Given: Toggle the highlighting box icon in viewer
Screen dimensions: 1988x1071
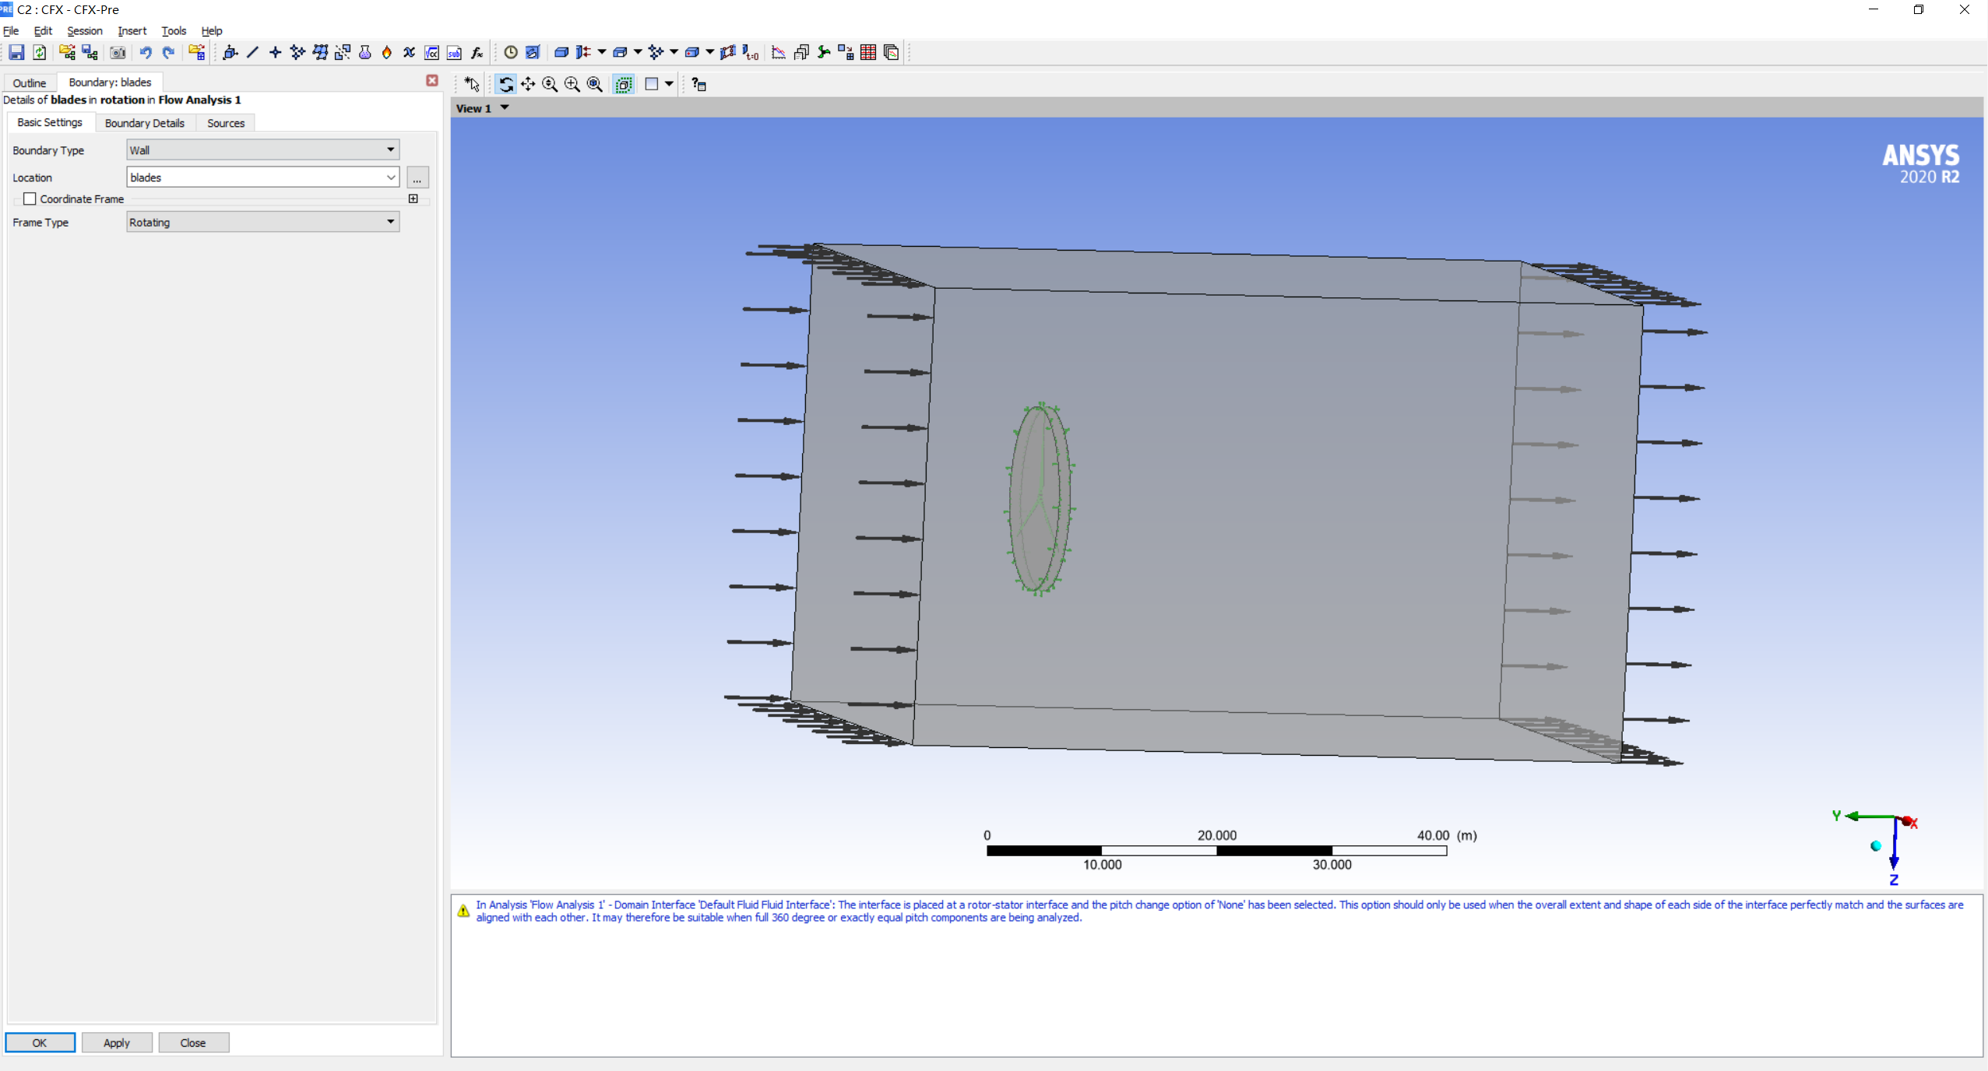Looking at the screenshot, I should pos(624,84).
